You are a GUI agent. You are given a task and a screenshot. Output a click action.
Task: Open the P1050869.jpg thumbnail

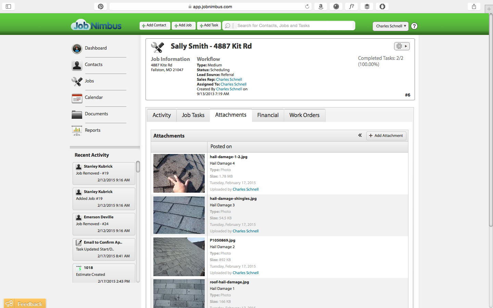tap(179, 257)
